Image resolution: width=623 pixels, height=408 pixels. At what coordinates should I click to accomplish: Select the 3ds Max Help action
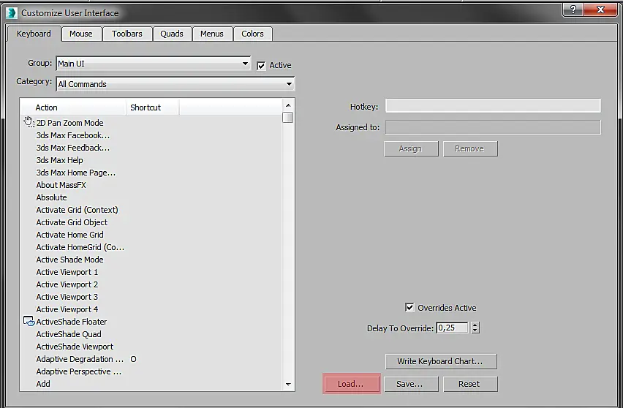coord(60,160)
